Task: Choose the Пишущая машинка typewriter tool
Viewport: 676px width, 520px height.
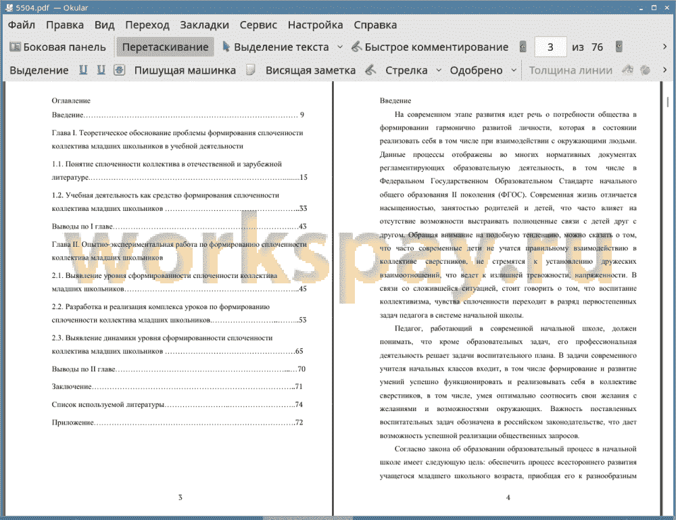Action: click(185, 70)
